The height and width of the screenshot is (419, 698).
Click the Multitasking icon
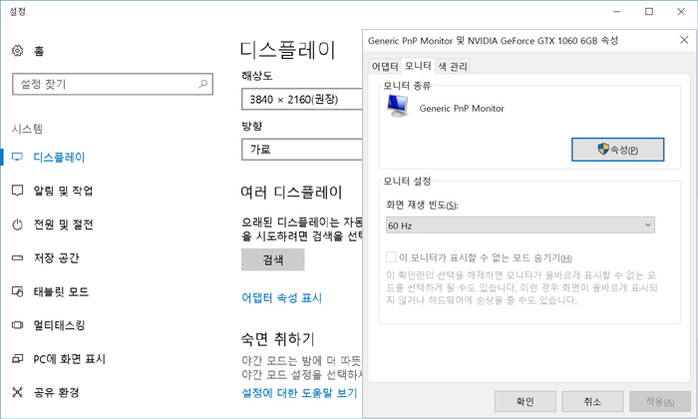click(x=17, y=325)
